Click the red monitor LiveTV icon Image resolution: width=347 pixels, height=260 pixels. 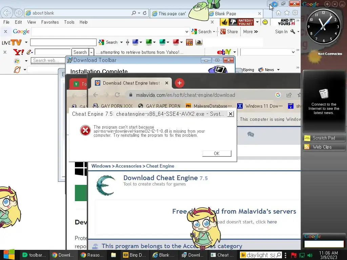click(x=176, y=42)
